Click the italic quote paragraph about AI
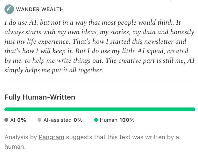The width and height of the screenshot is (198, 156). tap(99, 46)
